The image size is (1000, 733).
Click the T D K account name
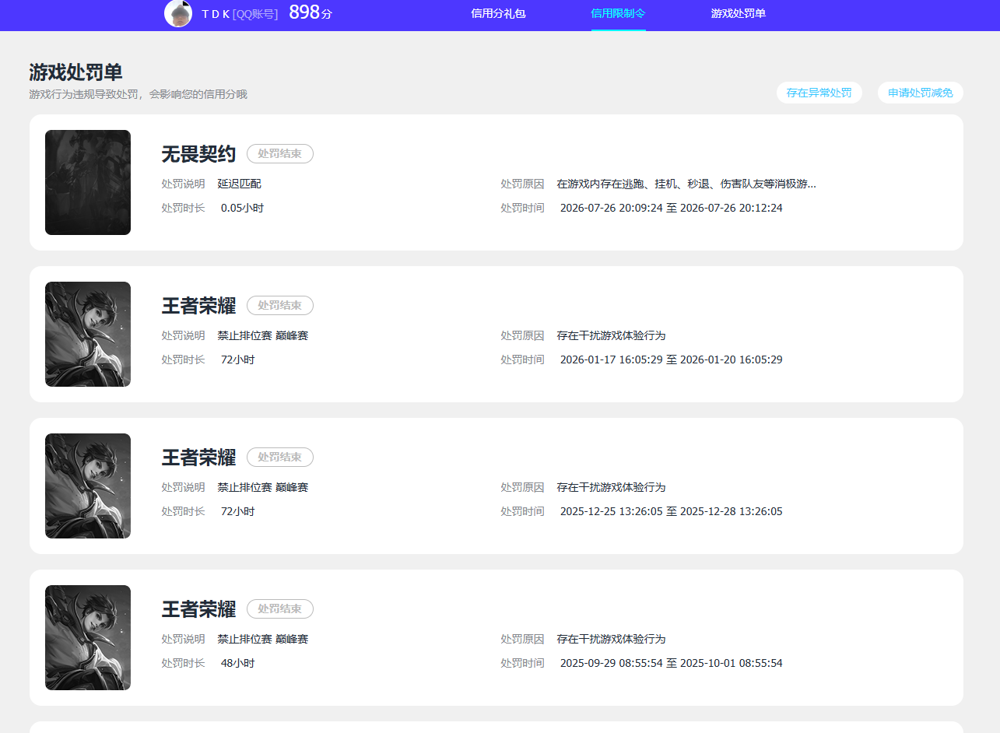pyautogui.click(x=216, y=14)
